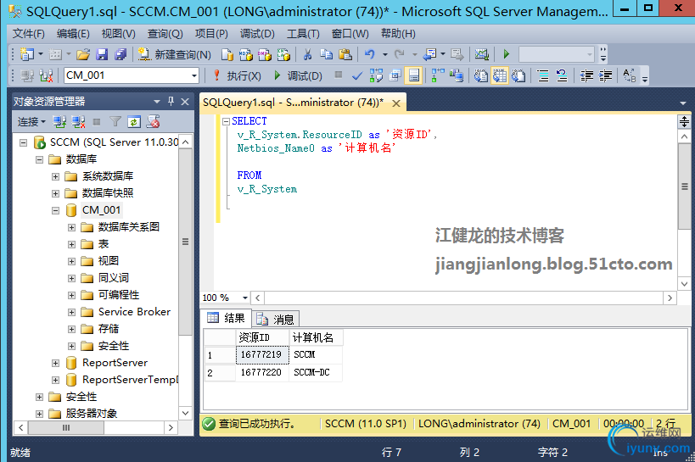695x462 pixels.
Task: Switch to the 消息 tab
Action: [276, 319]
